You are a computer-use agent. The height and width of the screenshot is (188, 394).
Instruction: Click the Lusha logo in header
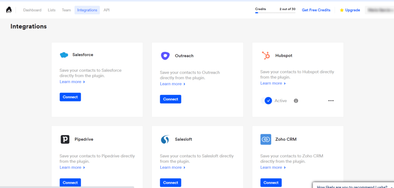tap(9, 10)
